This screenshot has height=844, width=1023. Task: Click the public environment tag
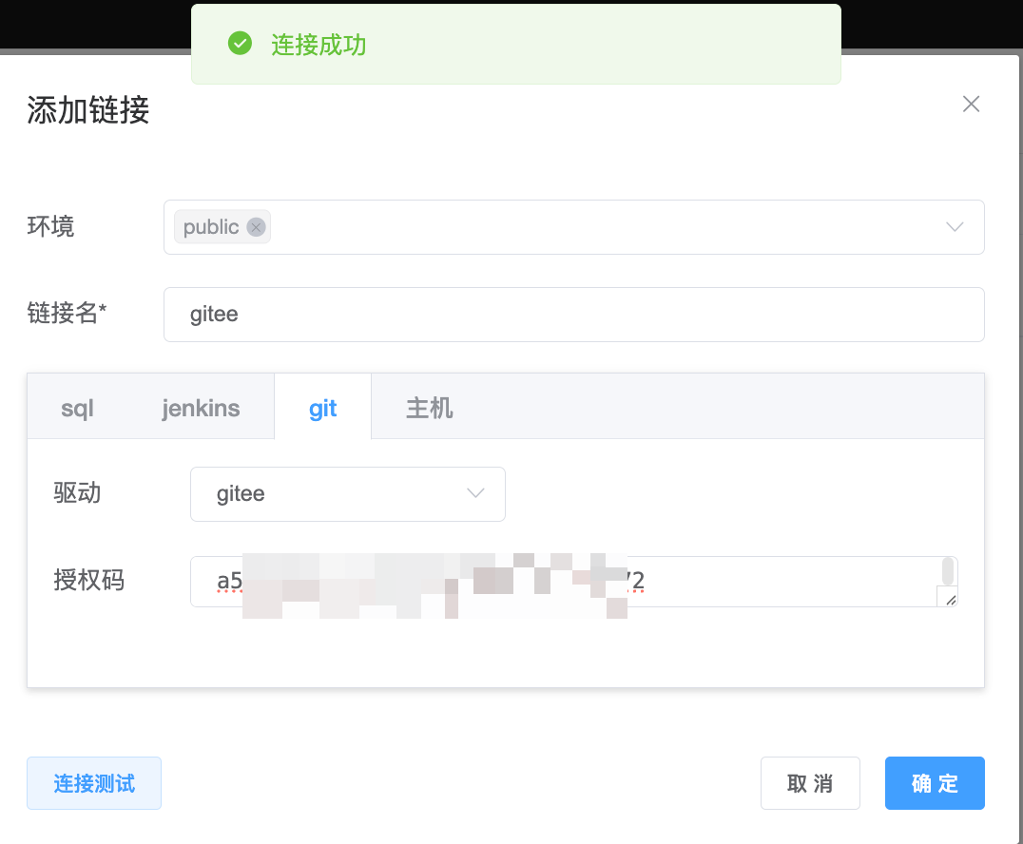click(x=222, y=227)
